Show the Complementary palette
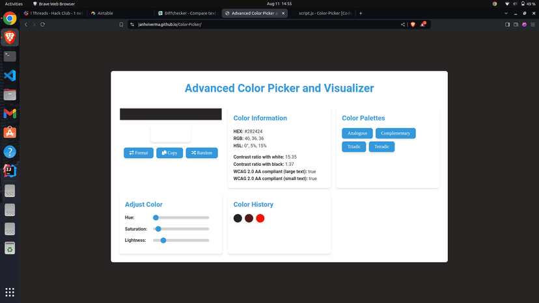The image size is (539, 303). (395, 133)
